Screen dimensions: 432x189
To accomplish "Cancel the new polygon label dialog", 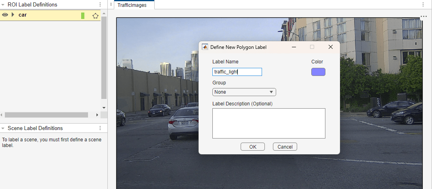I will point(285,147).
